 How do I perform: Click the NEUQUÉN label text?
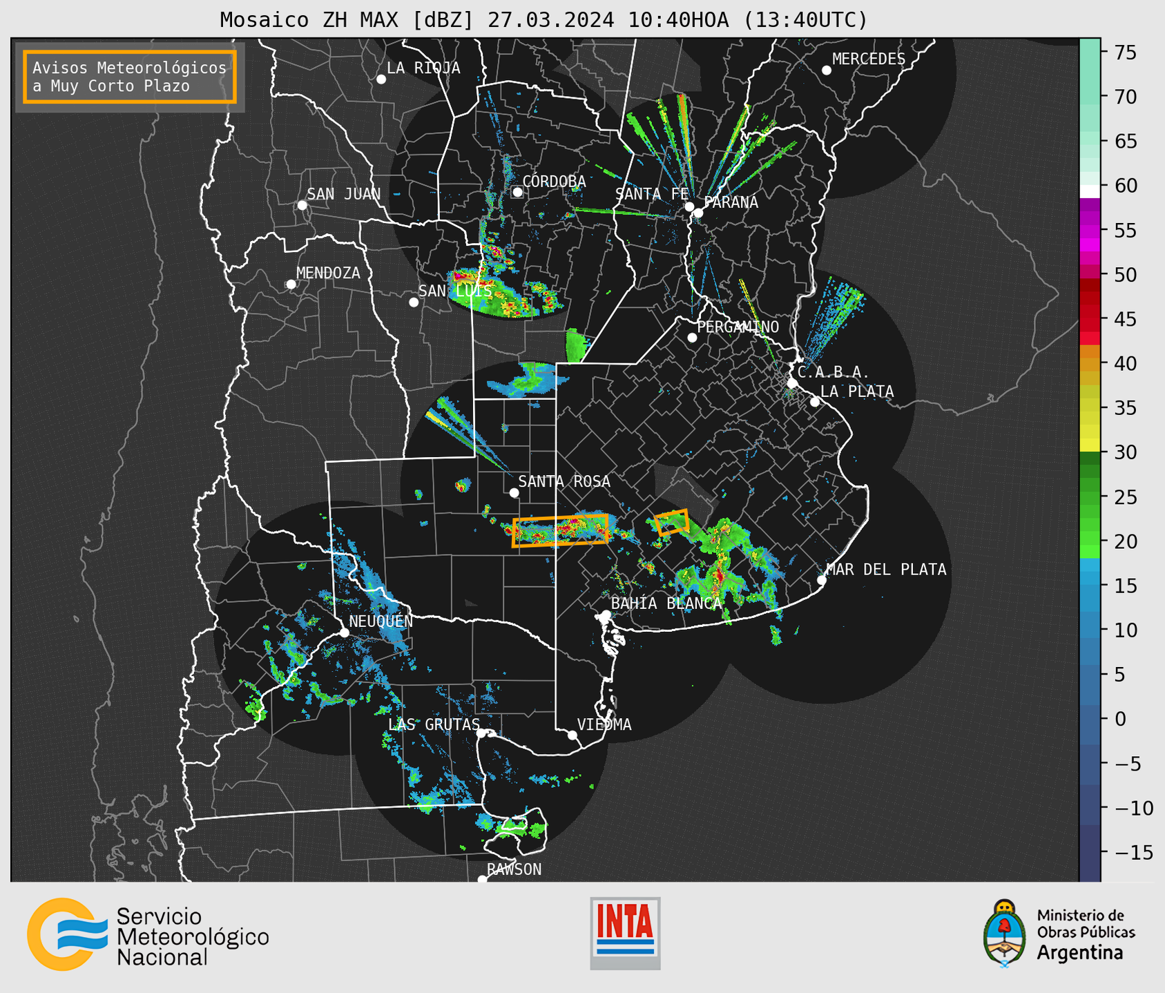point(381,621)
